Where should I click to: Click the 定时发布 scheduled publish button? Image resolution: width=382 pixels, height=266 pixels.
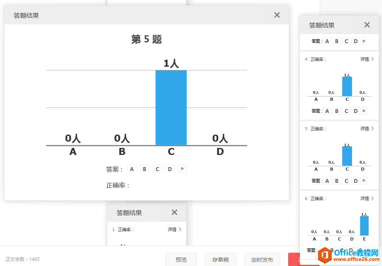262,259
